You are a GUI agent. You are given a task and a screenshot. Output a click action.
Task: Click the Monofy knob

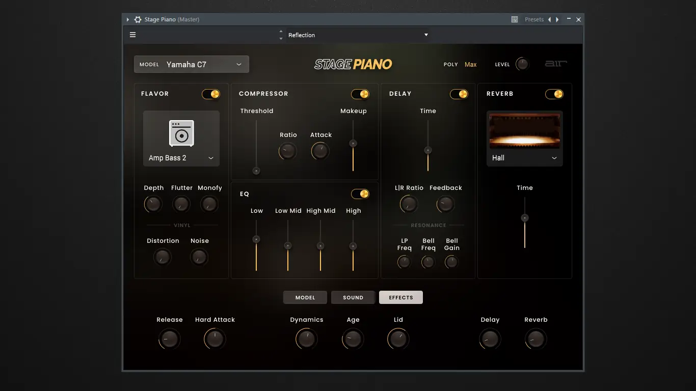[x=209, y=204]
